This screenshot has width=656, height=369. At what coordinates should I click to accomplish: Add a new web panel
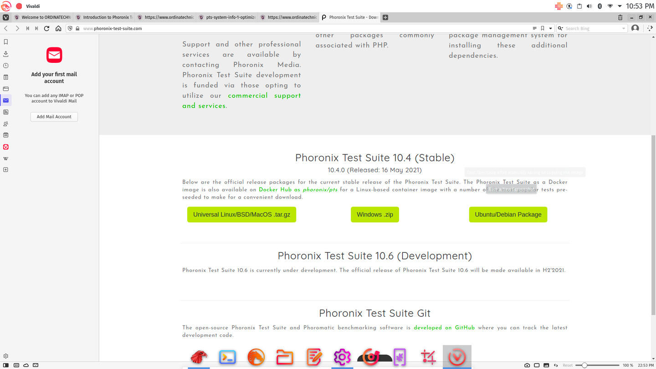(x=6, y=170)
